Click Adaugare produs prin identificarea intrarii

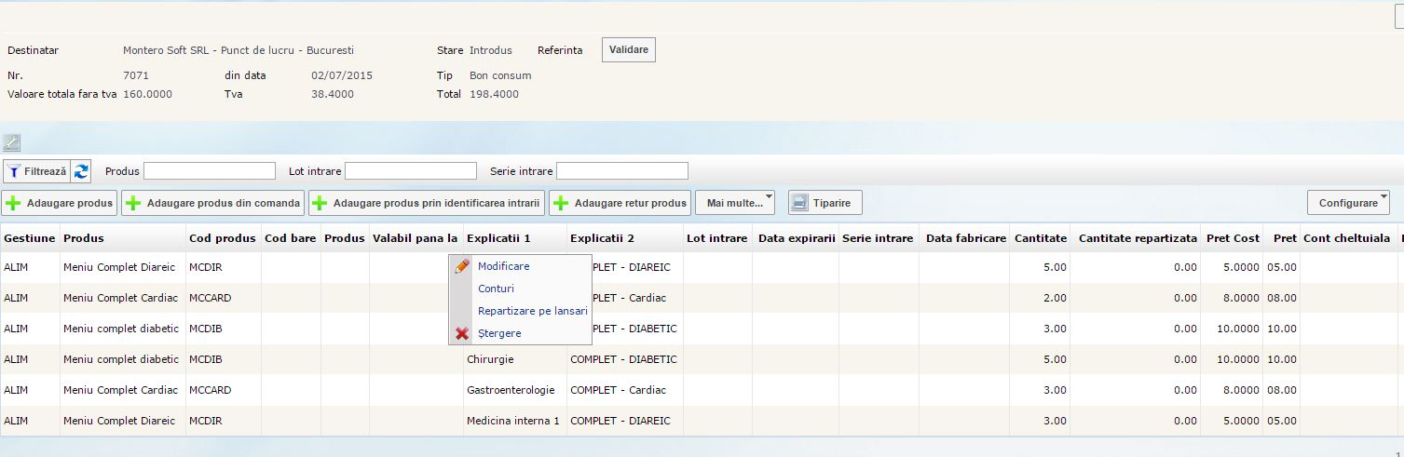click(x=427, y=203)
